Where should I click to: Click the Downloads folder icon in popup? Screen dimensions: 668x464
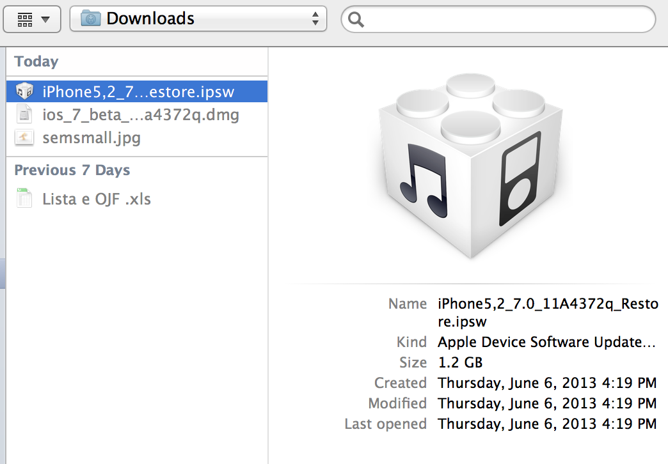[90, 19]
